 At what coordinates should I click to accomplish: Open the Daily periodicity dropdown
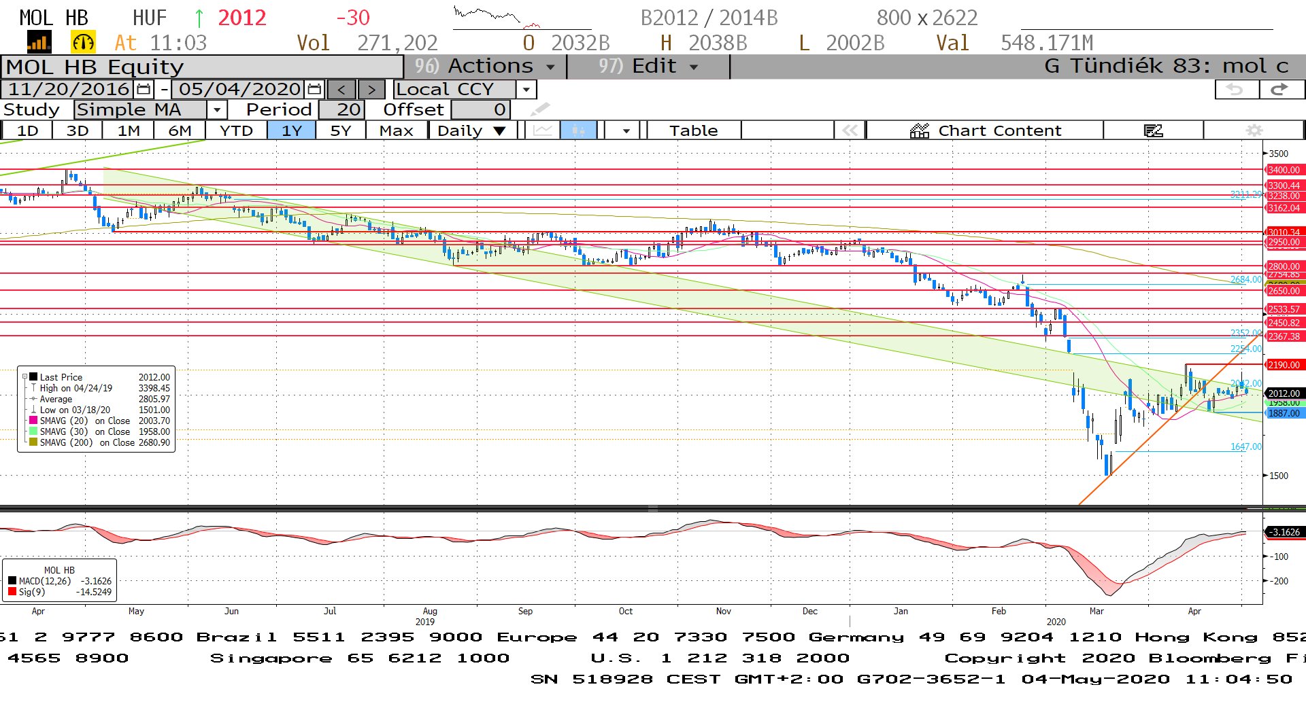(473, 130)
